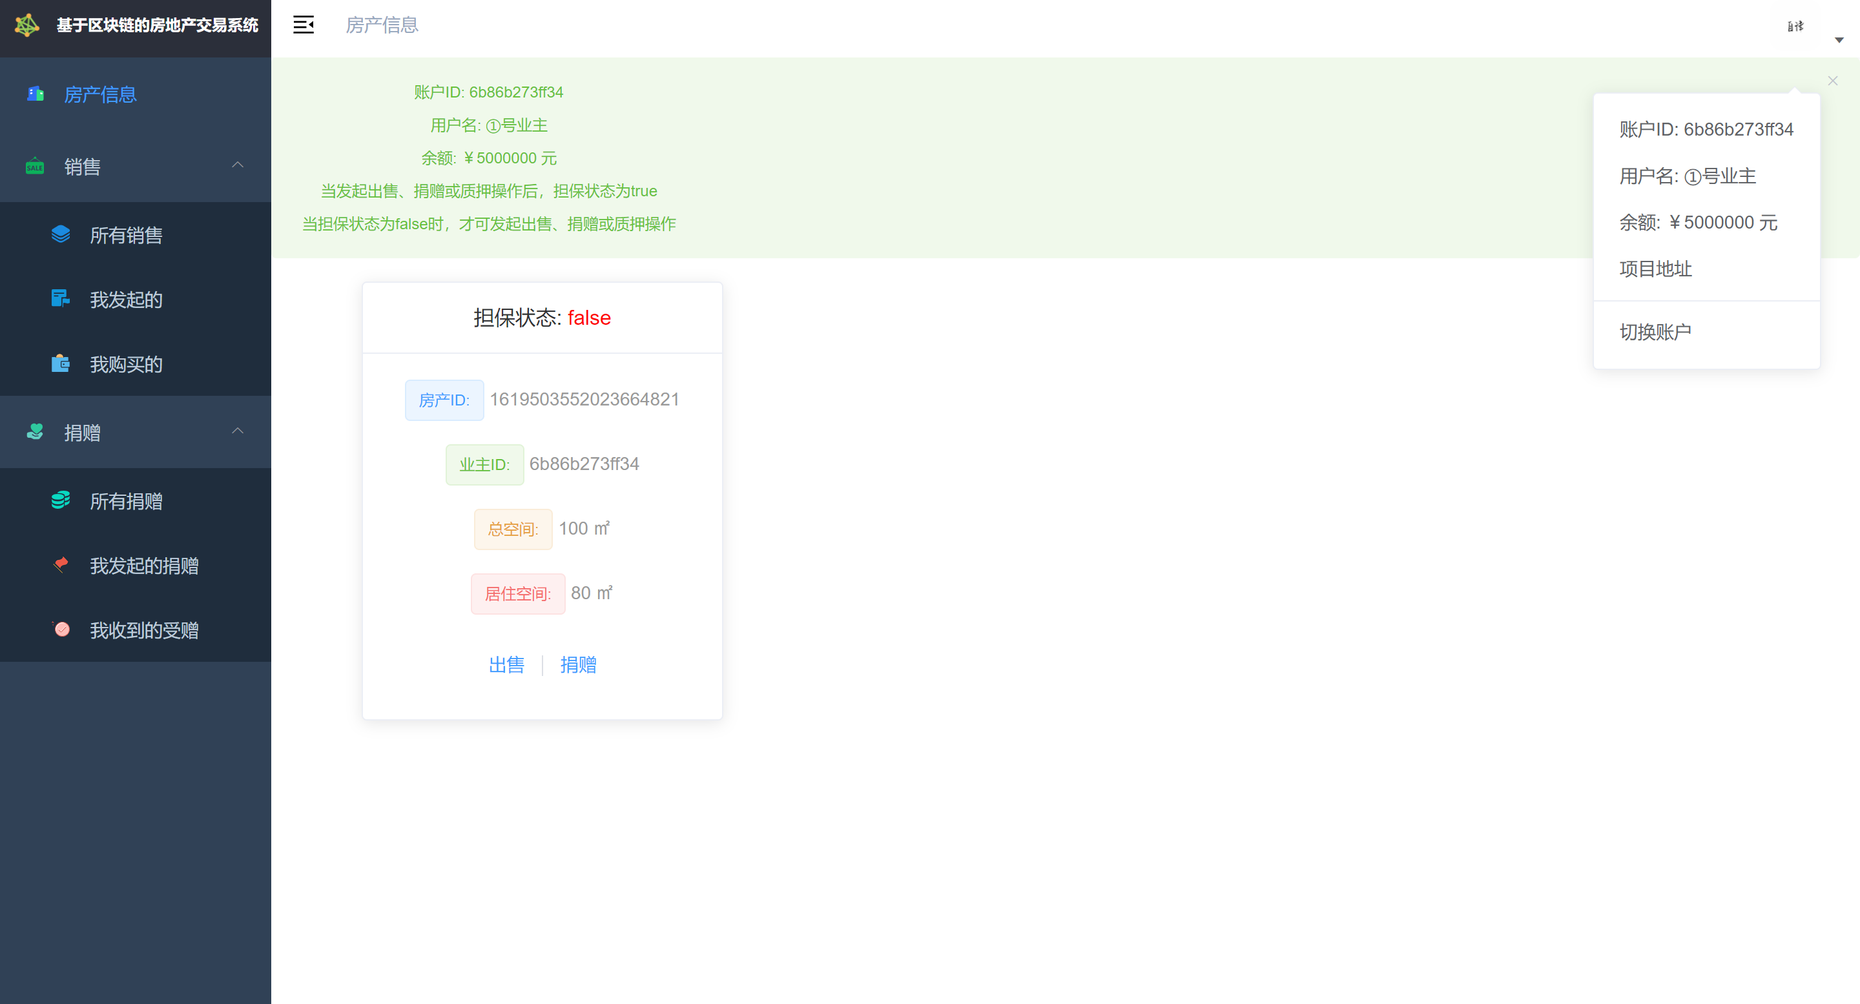Screen dimensions: 1860x1004
Task: Click the wallet icon beside 我购买的
Action: [x=61, y=363]
